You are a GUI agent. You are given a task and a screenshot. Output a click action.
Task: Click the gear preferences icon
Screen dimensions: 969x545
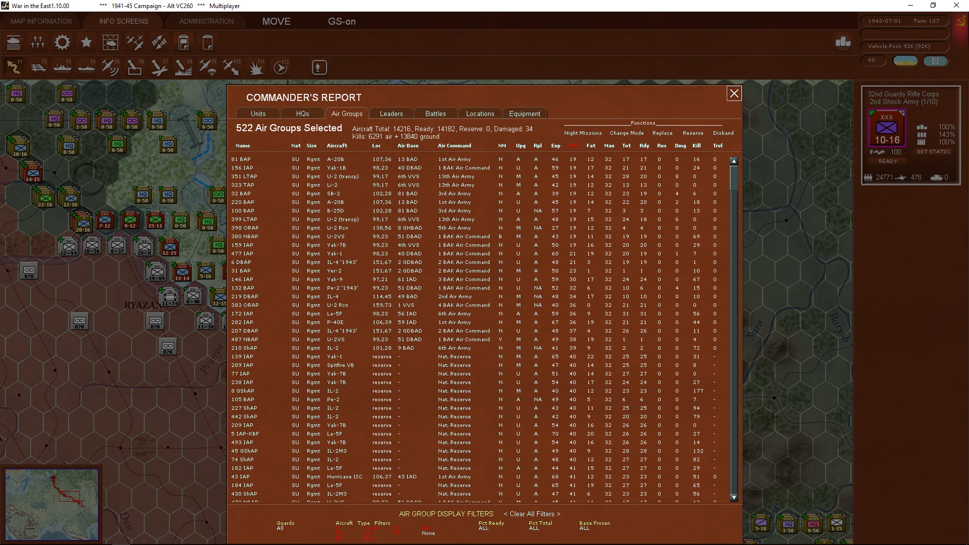tap(62, 42)
